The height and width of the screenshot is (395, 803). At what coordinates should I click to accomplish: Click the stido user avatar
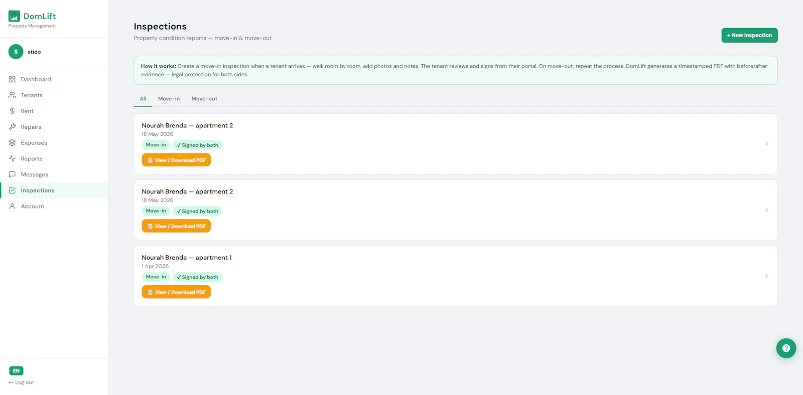pyautogui.click(x=16, y=52)
